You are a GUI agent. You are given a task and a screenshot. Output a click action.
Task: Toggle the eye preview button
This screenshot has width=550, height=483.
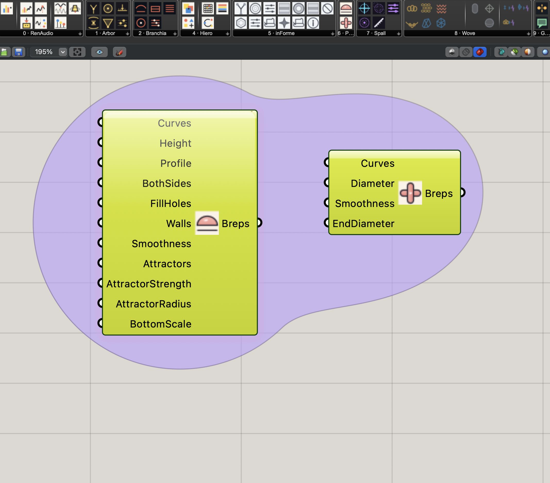(x=99, y=52)
